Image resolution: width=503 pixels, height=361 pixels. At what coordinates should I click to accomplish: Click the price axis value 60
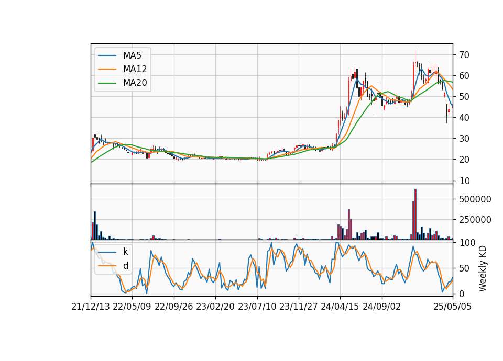point(464,76)
